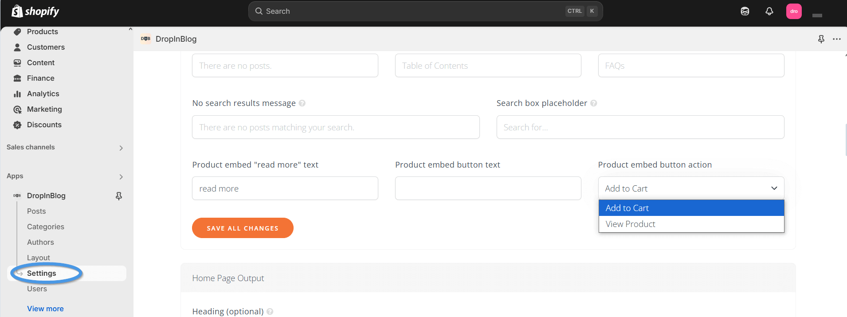Viewport: 847px width, 317px height.
Task: Click the DropInBlog header logo icon
Action: point(145,39)
